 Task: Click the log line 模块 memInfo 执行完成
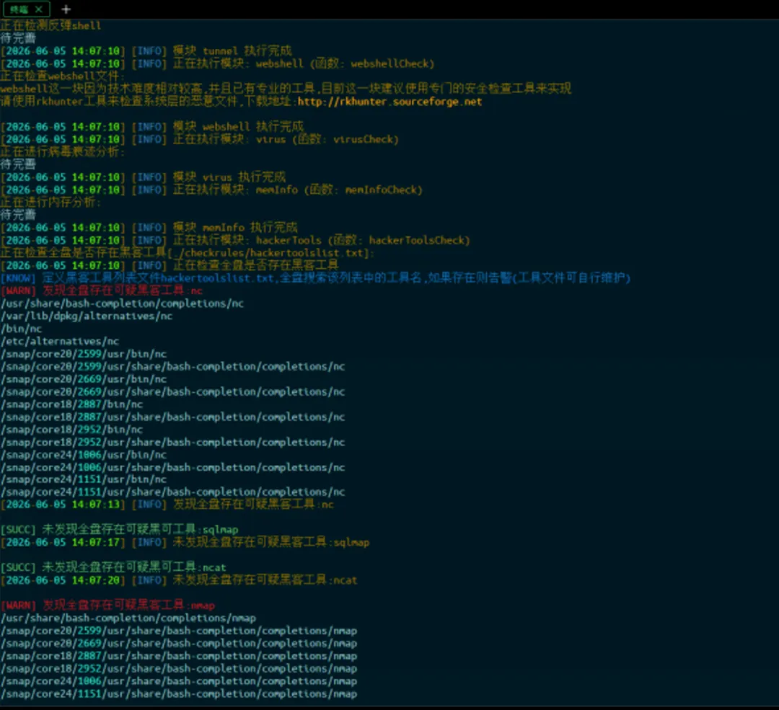pyautogui.click(x=149, y=227)
